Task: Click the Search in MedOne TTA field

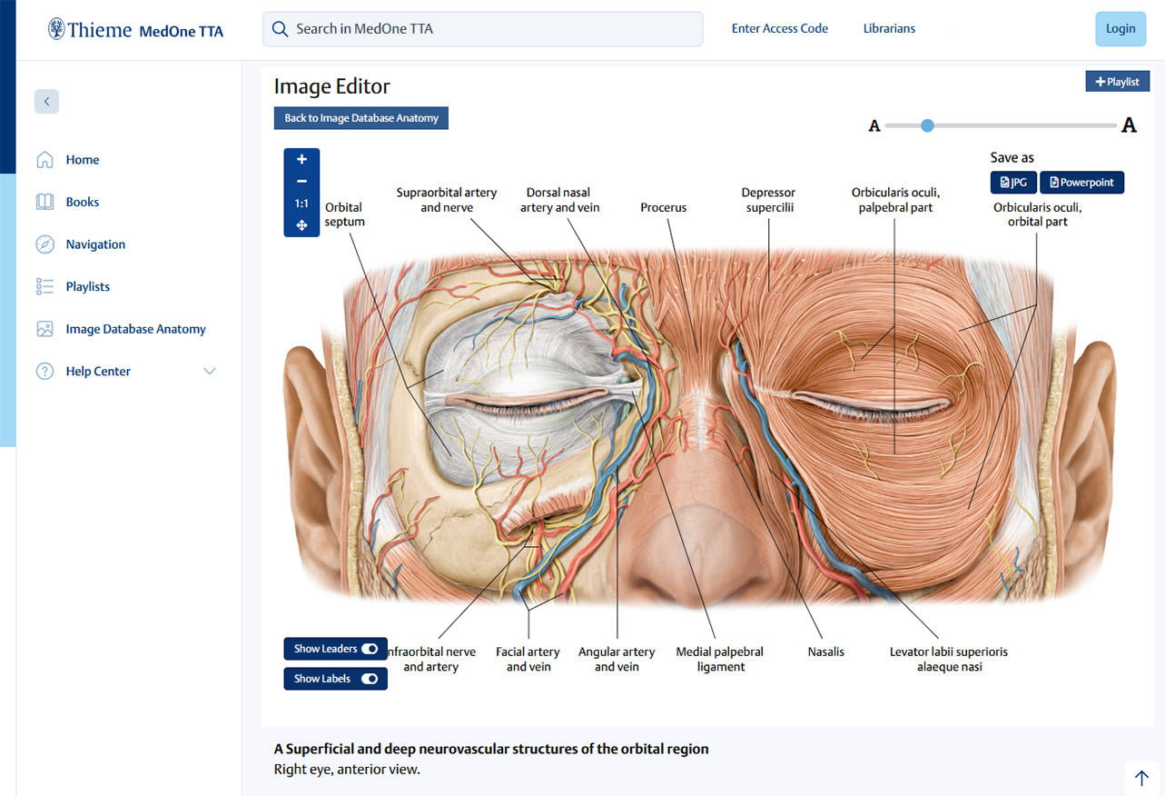Action: [x=482, y=29]
